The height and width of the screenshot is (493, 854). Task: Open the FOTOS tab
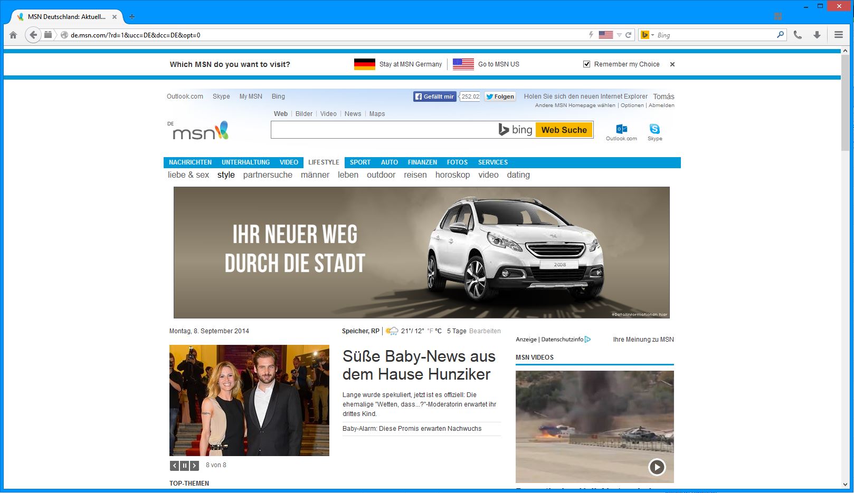pos(457,162)
